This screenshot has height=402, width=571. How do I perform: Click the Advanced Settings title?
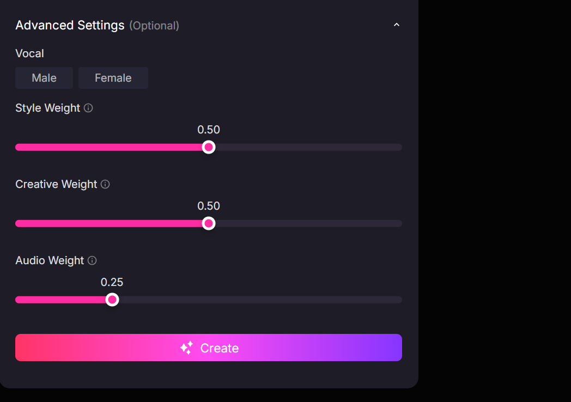[70, 25]
